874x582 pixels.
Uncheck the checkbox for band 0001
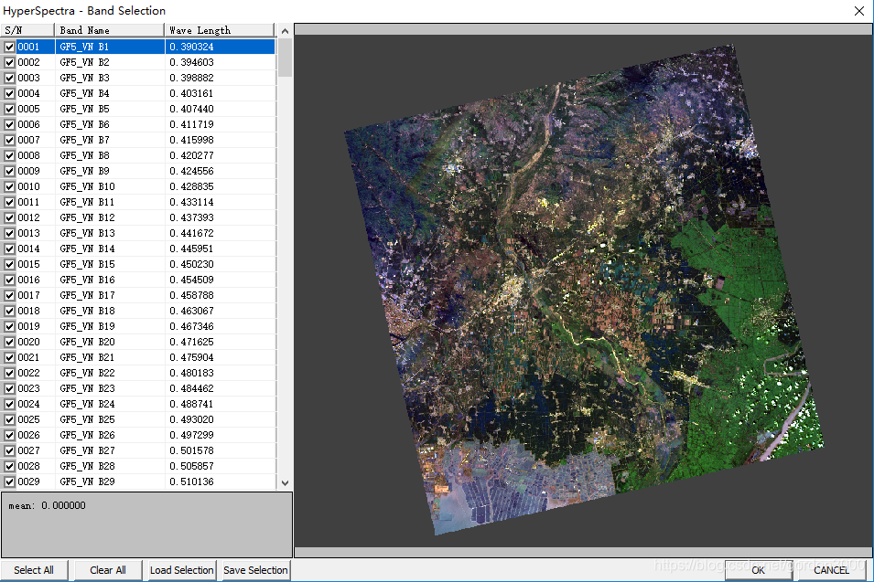(10, 47)
